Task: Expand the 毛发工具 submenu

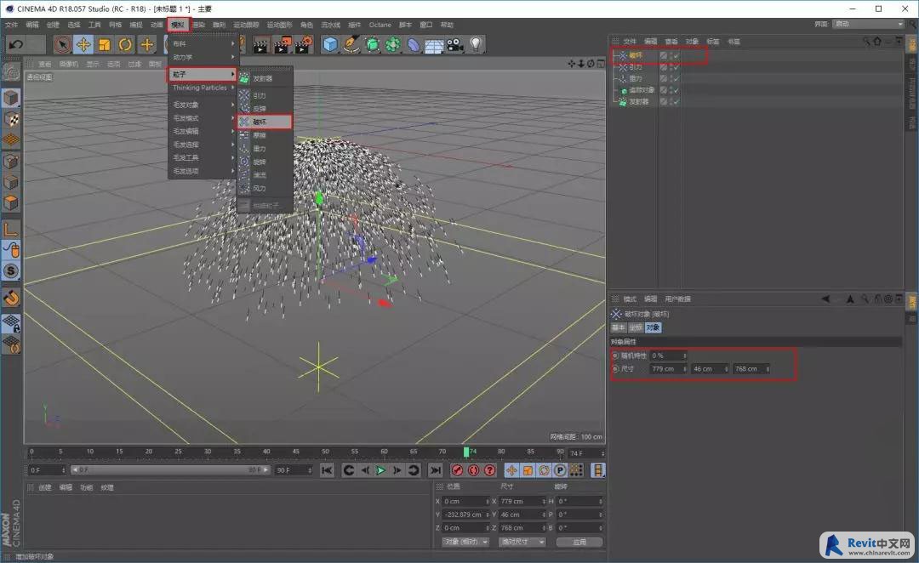Action: tap(203, 157)
